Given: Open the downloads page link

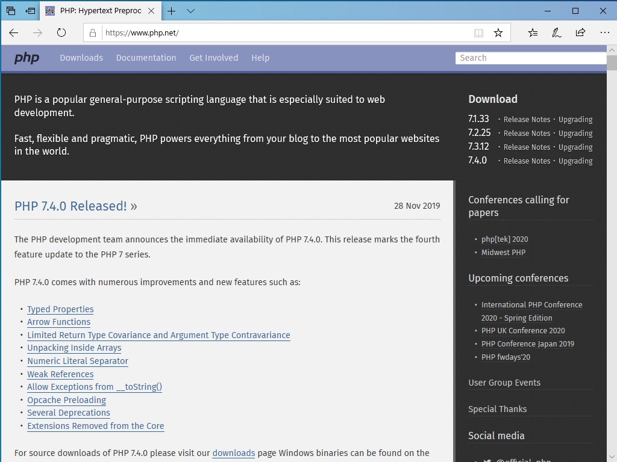Looking at the screenshot, I should (x=234, y=453).
